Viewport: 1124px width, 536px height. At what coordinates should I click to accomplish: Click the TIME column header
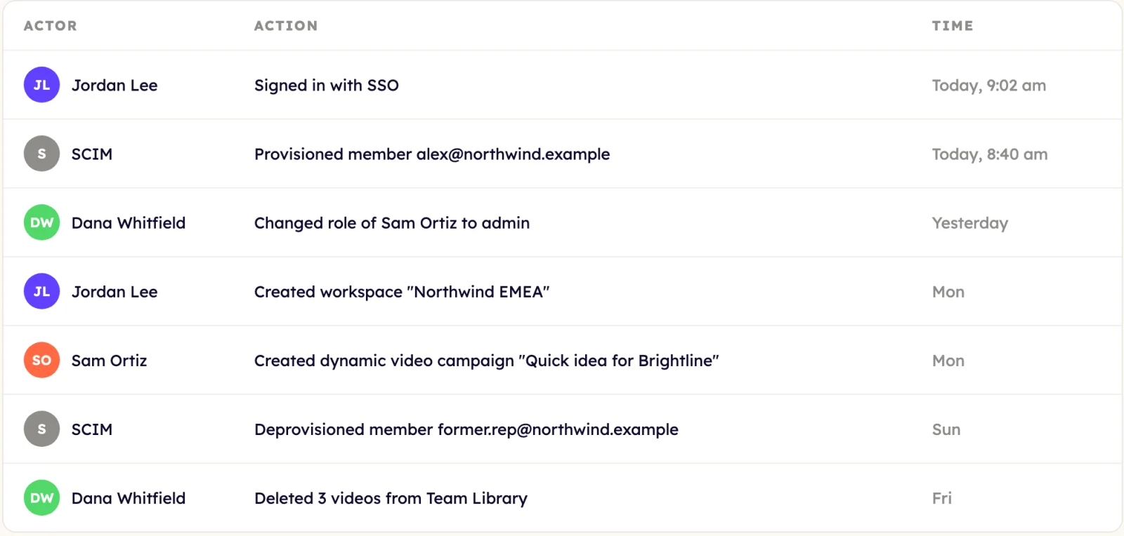(953, 26)
